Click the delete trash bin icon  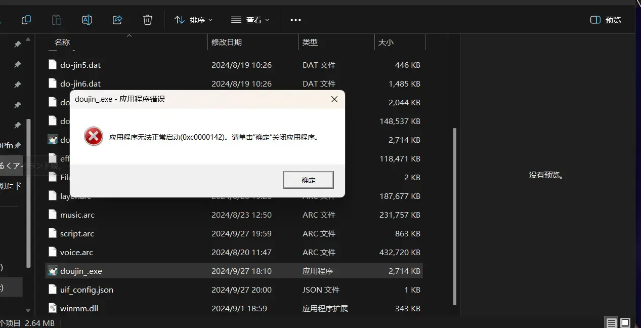[x=148, y=20]
